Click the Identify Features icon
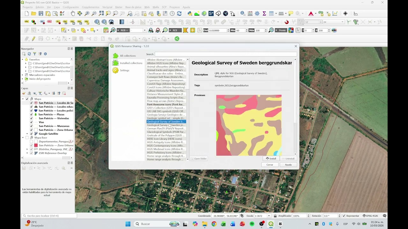 point(243,13)
